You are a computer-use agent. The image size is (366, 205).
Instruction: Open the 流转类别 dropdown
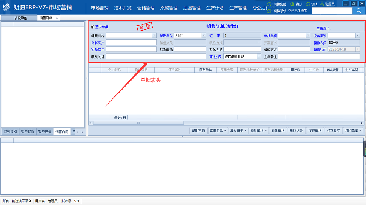357,35
